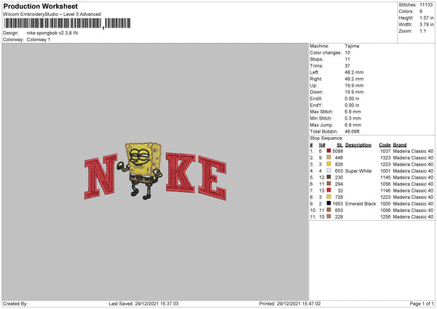Select the 'Colorway 1' value
The height and width of the screenshot is (309, 437).
click(39, 39)
